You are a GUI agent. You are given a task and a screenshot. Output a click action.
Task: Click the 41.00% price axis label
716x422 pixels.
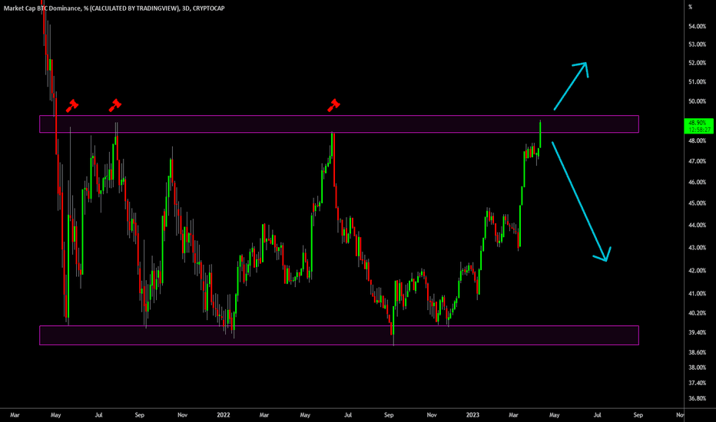pos(698,294)
